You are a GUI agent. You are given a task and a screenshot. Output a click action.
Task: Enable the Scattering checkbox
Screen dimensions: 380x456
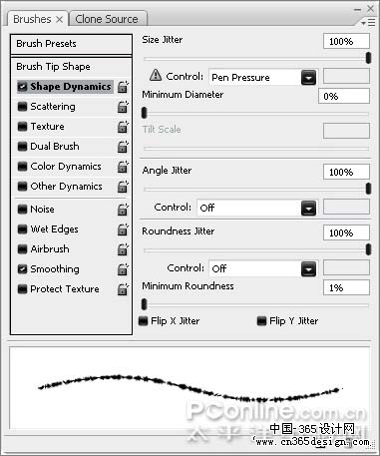click(22, 107)
